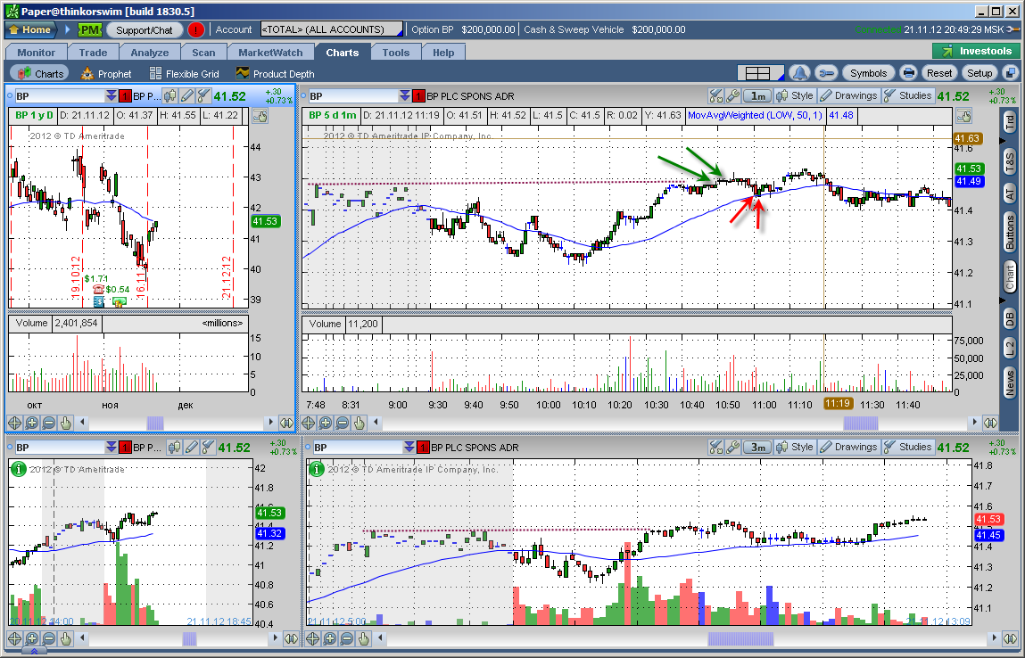Screen dimensions: 1025x658
Task: Click the crosshair icon under BP 1 y D chart
Action: click(x=15, y=423)
